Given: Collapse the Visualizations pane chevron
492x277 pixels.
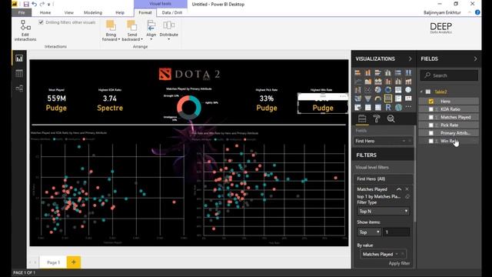Looking at the screenshot, I should pos(410,58).
